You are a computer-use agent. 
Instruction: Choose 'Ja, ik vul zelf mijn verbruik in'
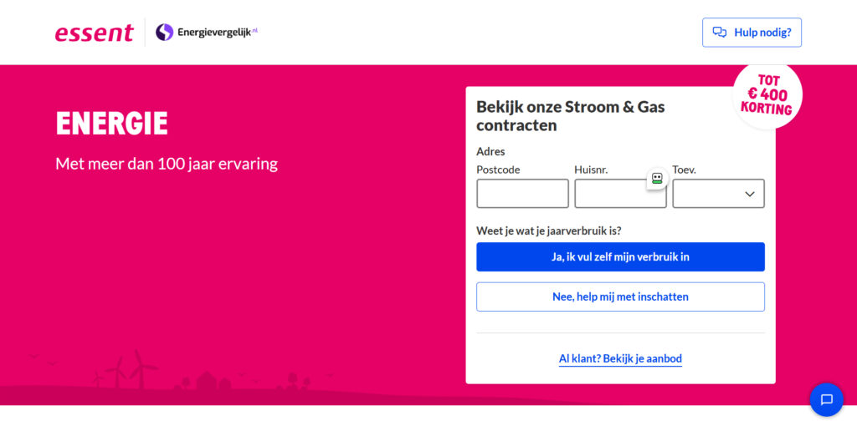pos(620,257)
